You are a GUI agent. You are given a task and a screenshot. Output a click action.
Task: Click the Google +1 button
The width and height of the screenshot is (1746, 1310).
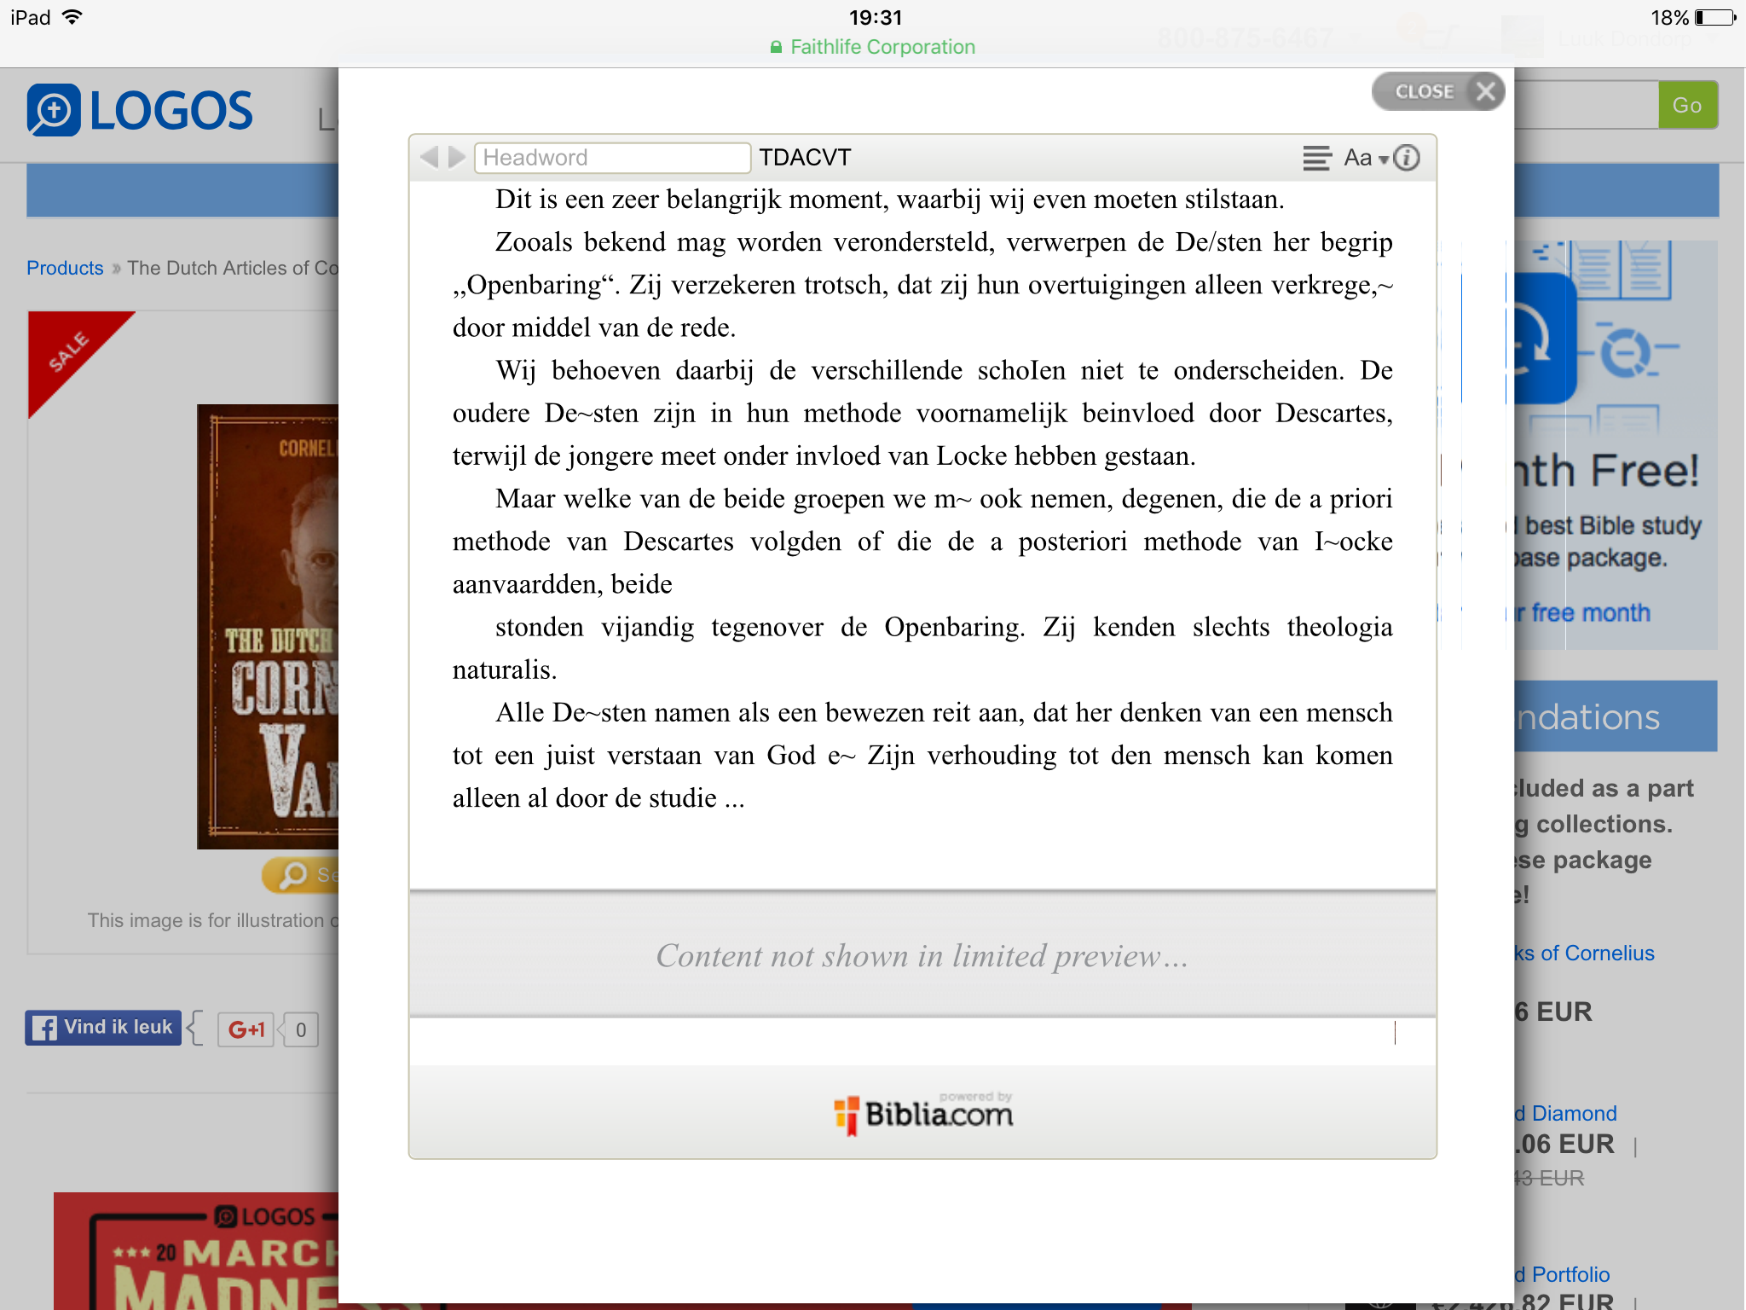tap(246, 1029)
